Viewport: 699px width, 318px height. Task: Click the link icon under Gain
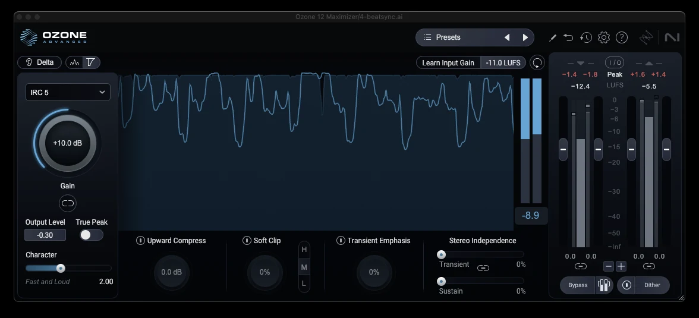(x=68, y=203)
